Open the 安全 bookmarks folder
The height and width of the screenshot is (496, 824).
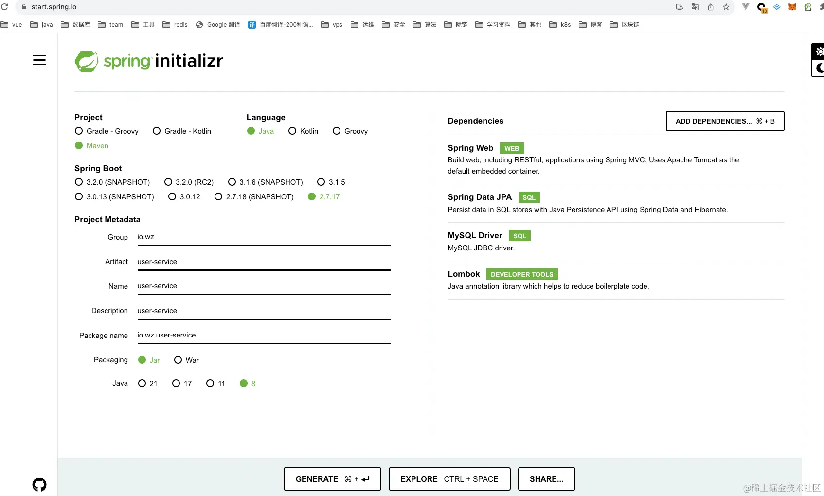pos(394,24)
